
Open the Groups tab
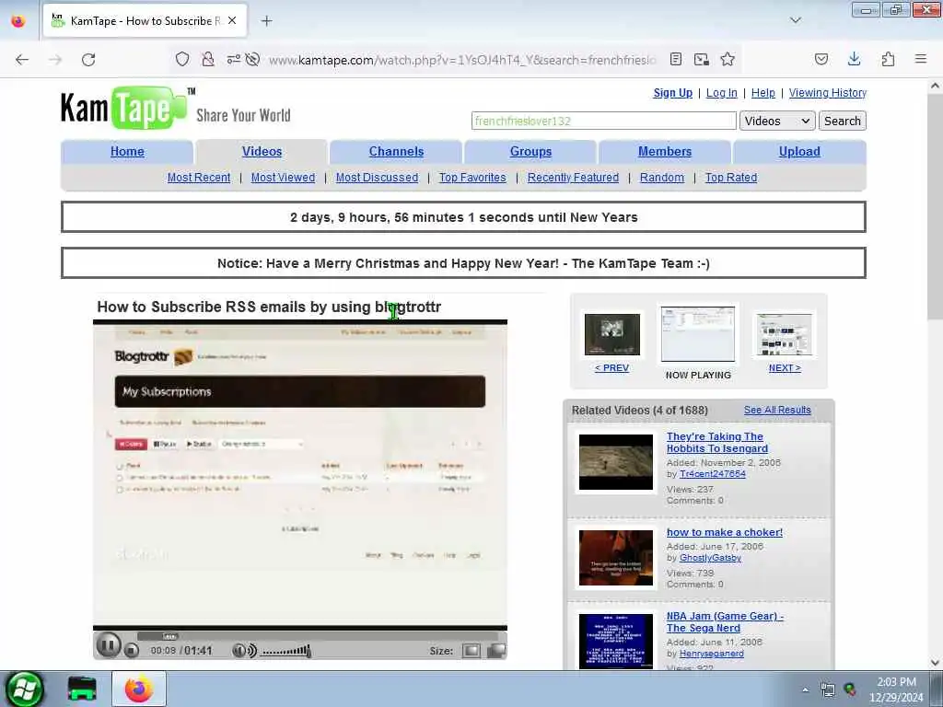530,152
